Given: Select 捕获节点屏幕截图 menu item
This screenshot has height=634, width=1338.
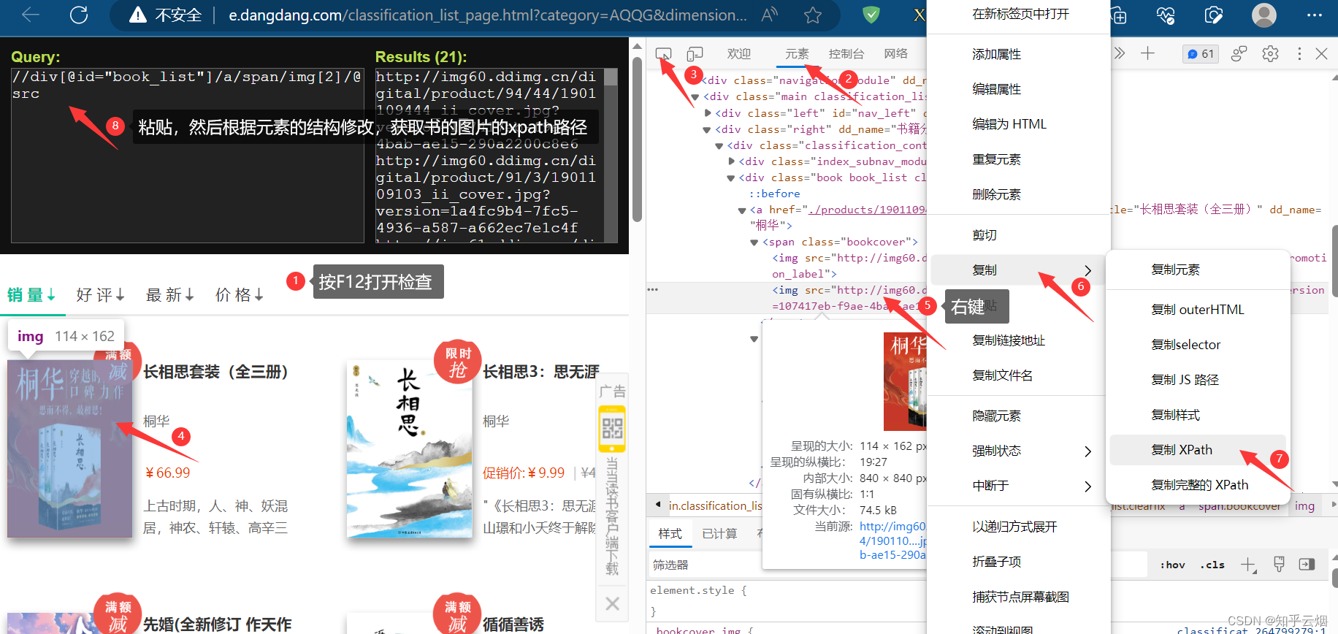Looking at the screenshot, I should tap(1019, 597).
